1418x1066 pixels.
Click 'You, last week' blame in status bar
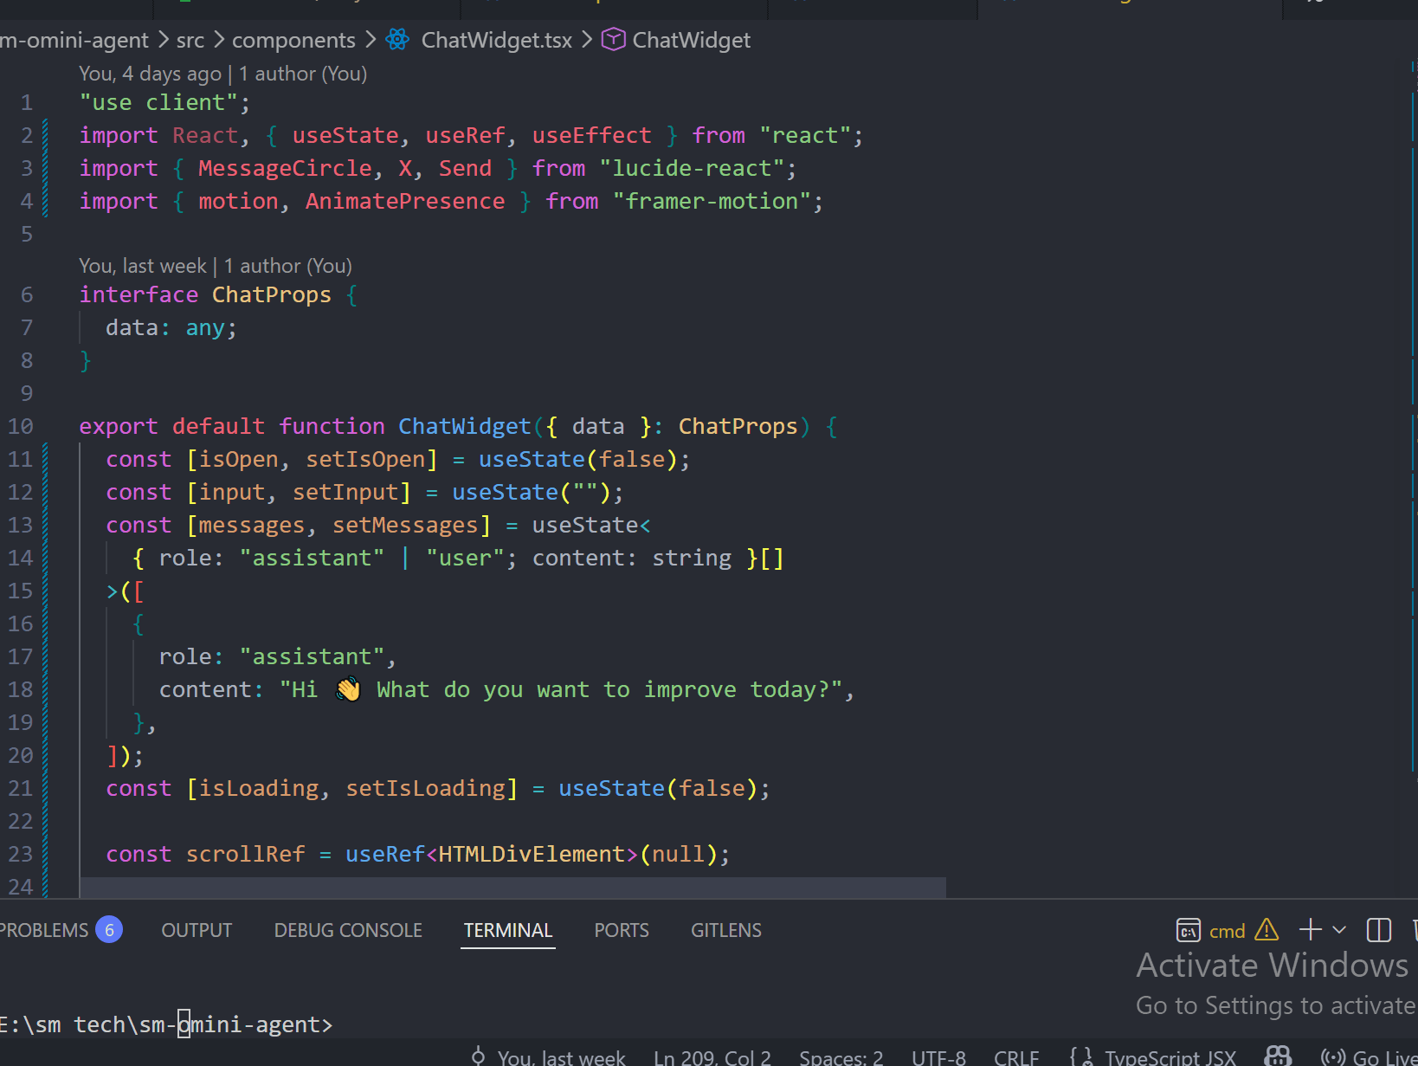tap(561, 1057)
